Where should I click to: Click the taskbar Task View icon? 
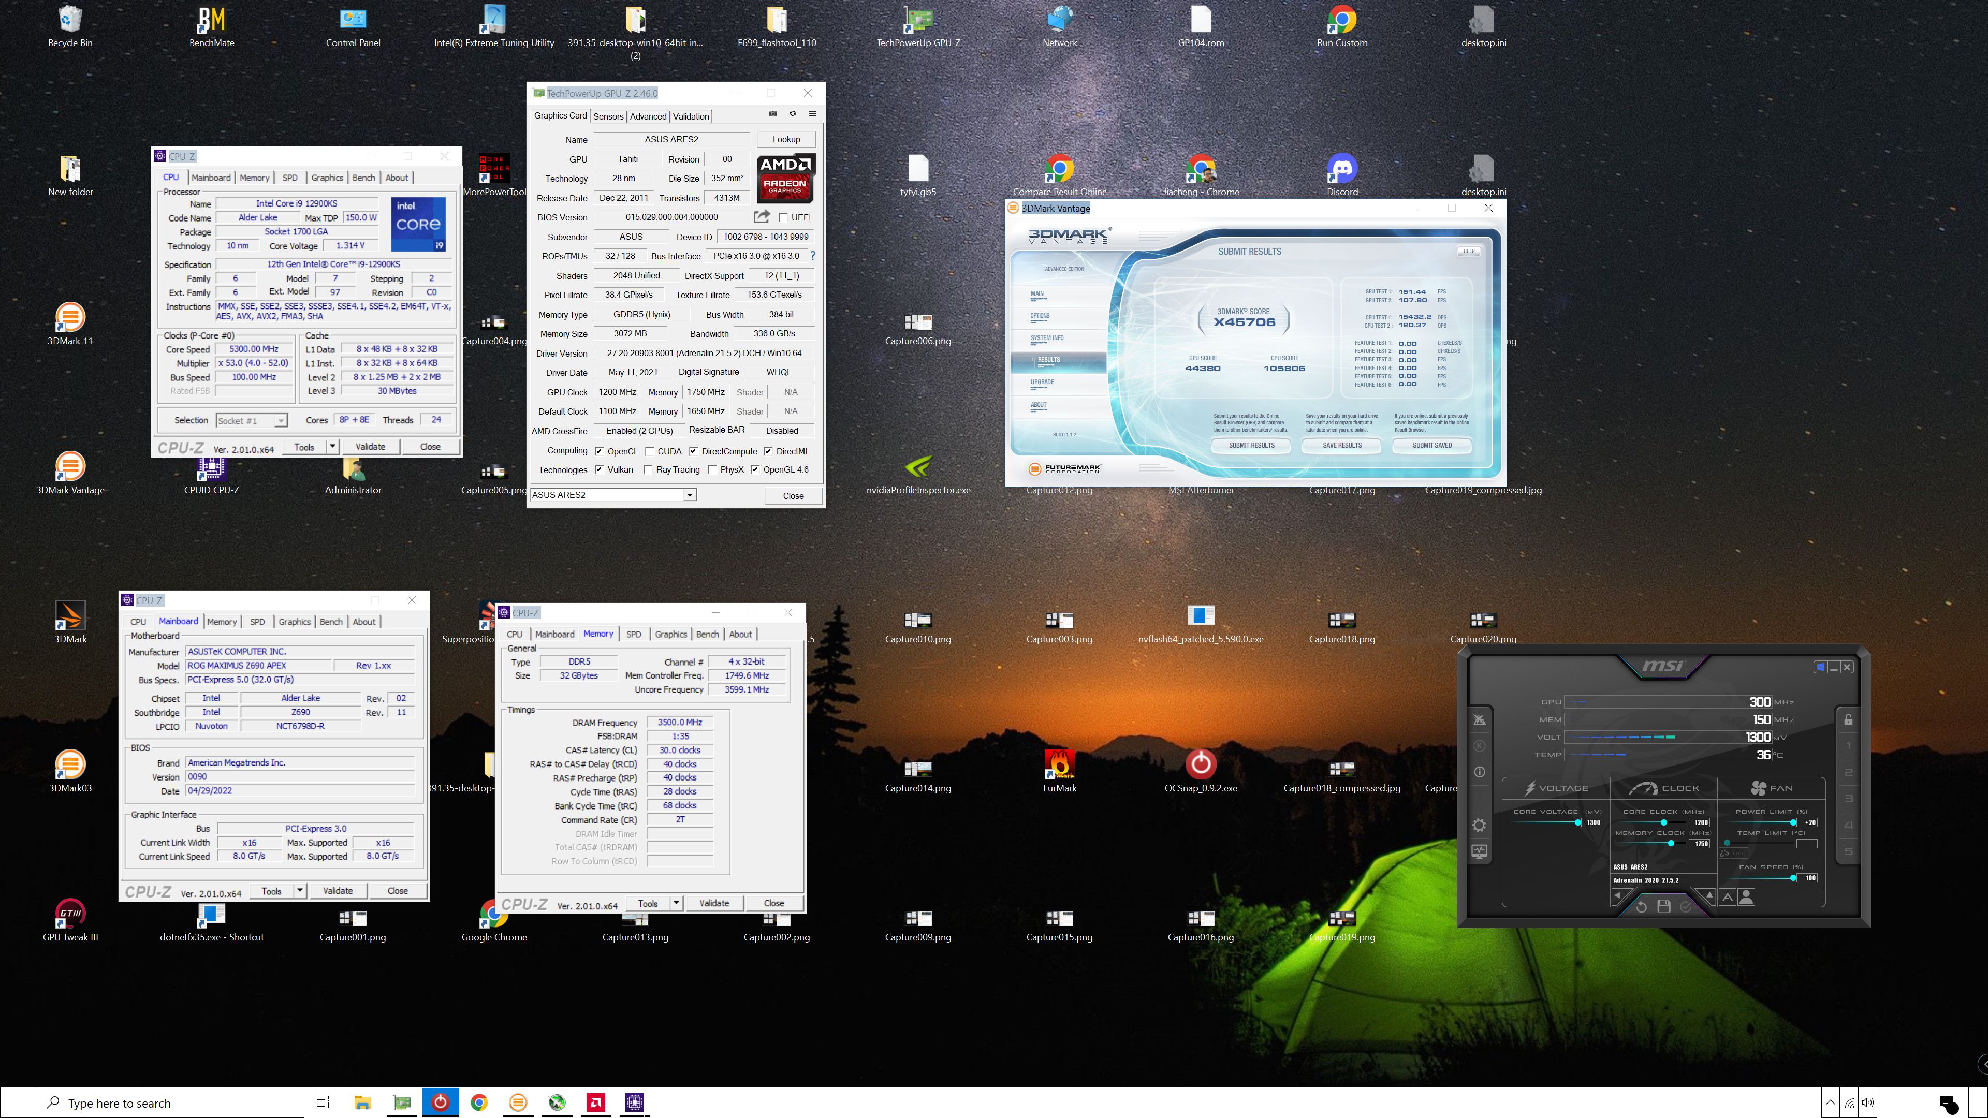coord(324,1102)
